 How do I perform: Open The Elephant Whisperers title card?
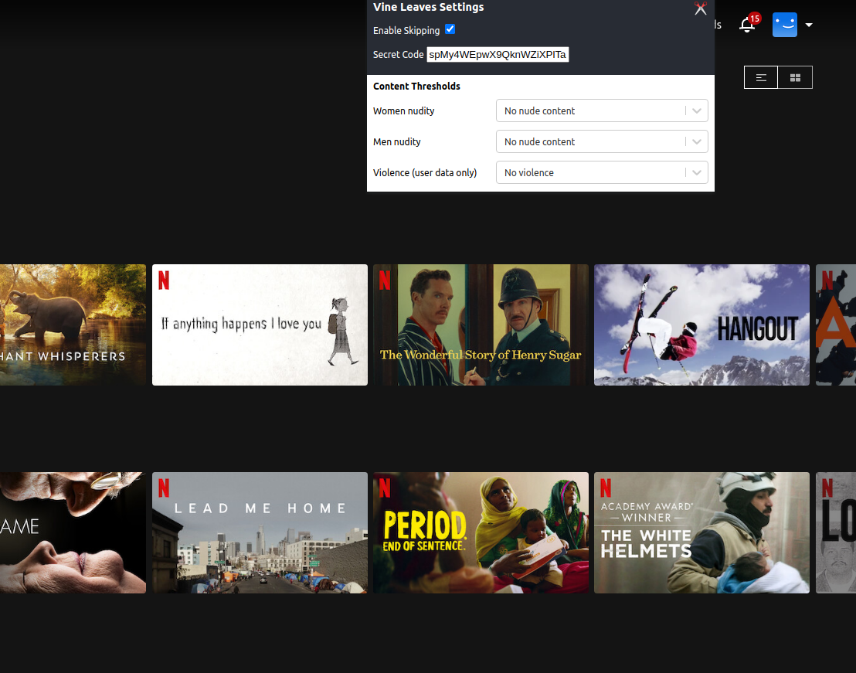coord(73,325)
